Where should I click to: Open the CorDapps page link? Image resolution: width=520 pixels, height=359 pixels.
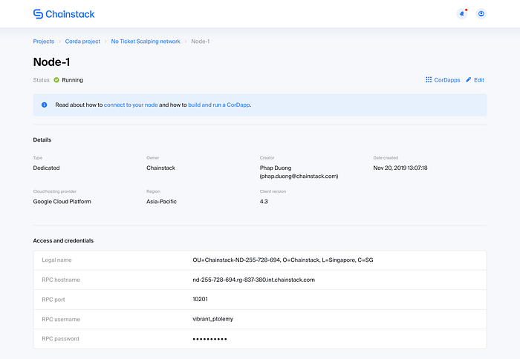coord(447,80)
